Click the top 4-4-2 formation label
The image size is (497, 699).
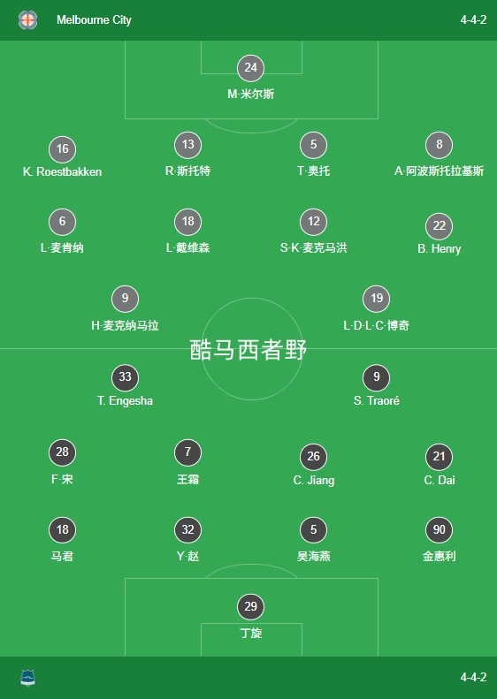(473, 20)
